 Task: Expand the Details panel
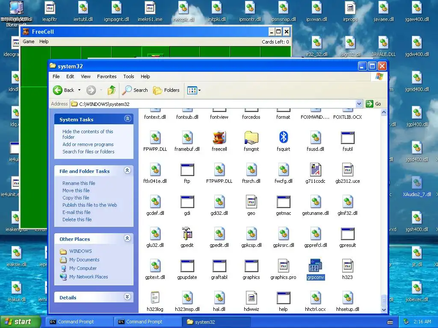[x=127, y=297]
